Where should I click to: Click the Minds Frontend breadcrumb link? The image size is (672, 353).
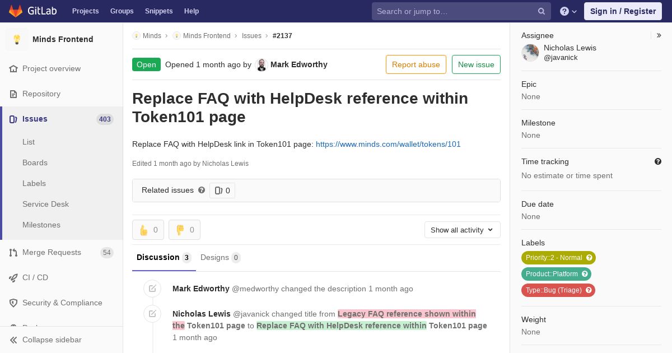click(x=207, y=35)
